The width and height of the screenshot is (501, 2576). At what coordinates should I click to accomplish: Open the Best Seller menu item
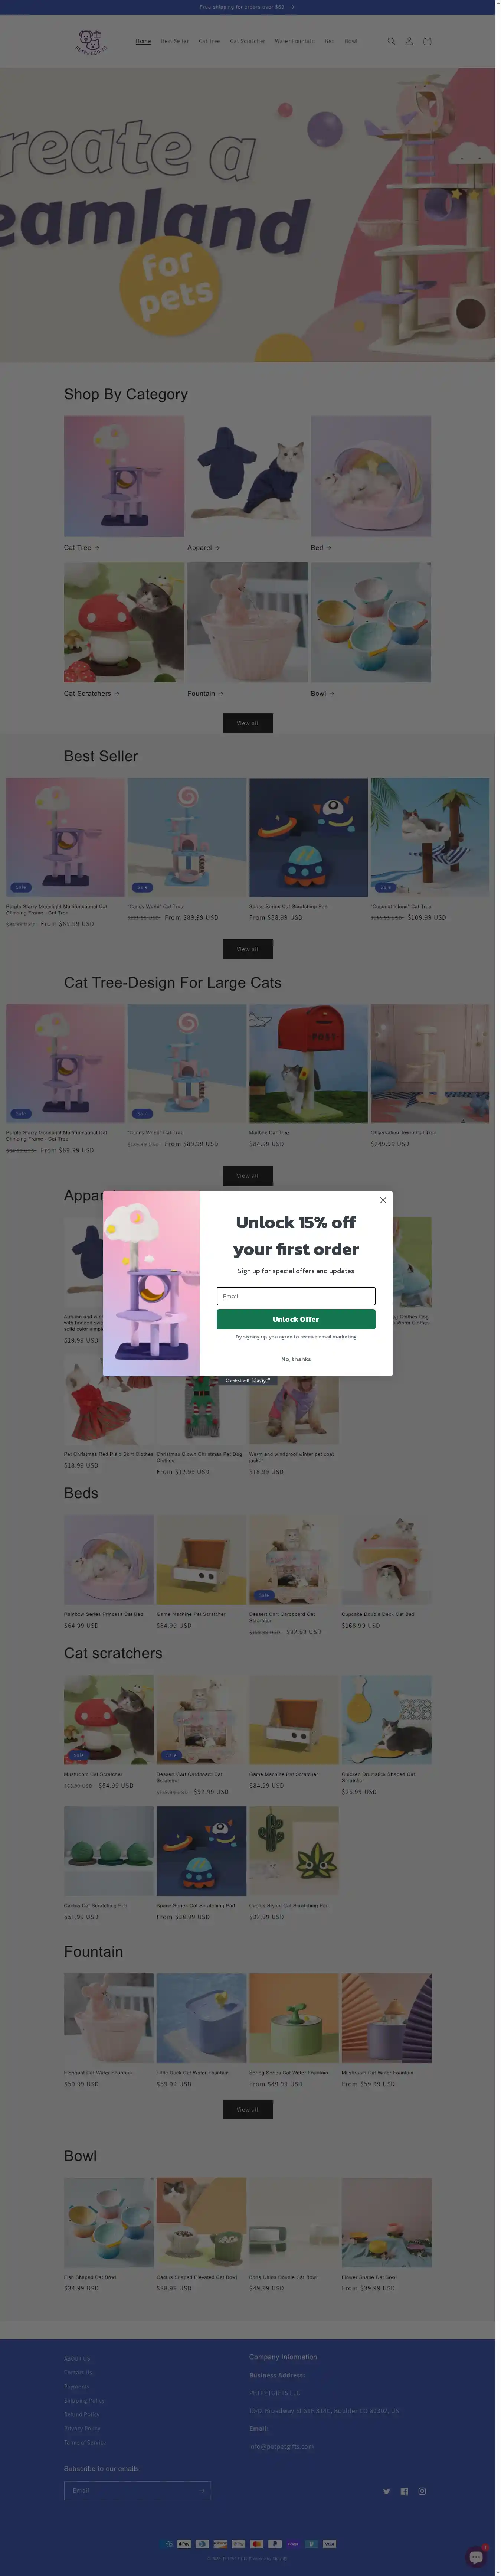point(175,41)
